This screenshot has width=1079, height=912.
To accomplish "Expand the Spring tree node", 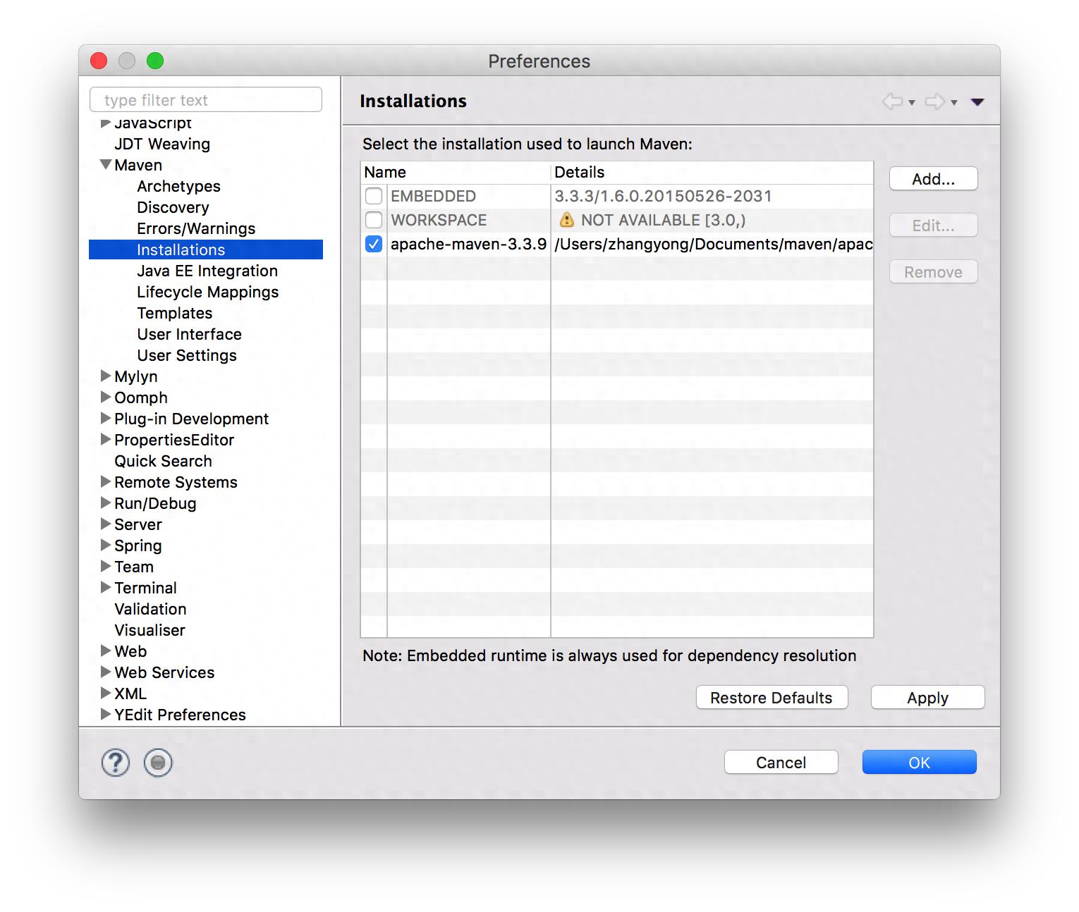I will (106, 545).
